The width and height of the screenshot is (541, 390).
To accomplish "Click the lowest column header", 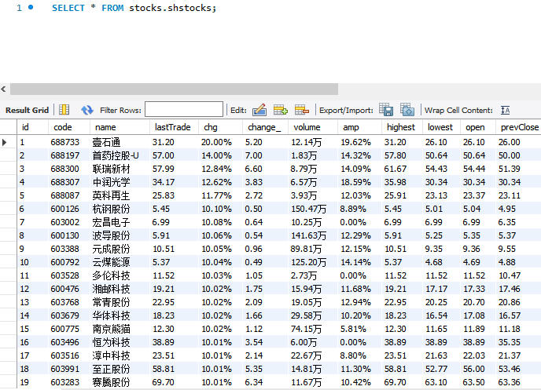I will click(x=440, y=127).
